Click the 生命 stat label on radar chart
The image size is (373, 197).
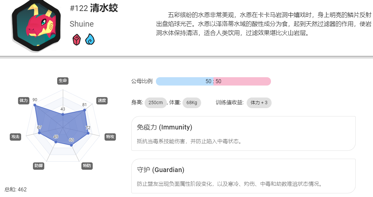click(63, 81)
